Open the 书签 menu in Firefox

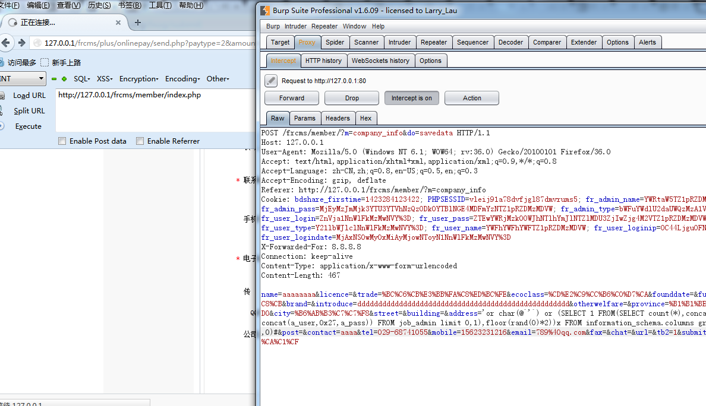tap(130, 5)
